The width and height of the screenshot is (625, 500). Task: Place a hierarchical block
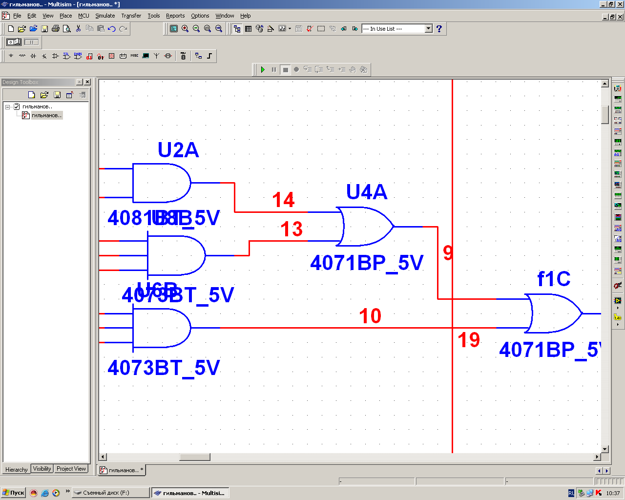[198, 56]
